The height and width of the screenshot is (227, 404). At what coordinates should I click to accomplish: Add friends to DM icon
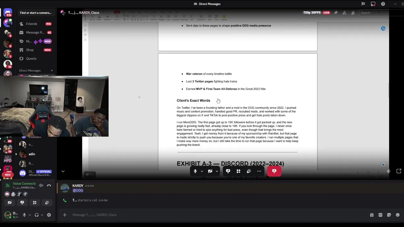click(344, 13)
